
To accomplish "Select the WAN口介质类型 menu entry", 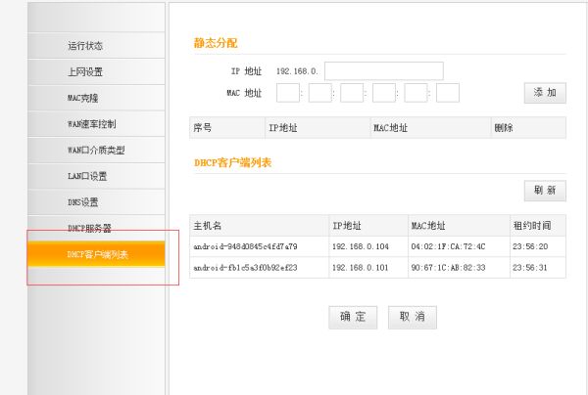I will click(96, 151).
